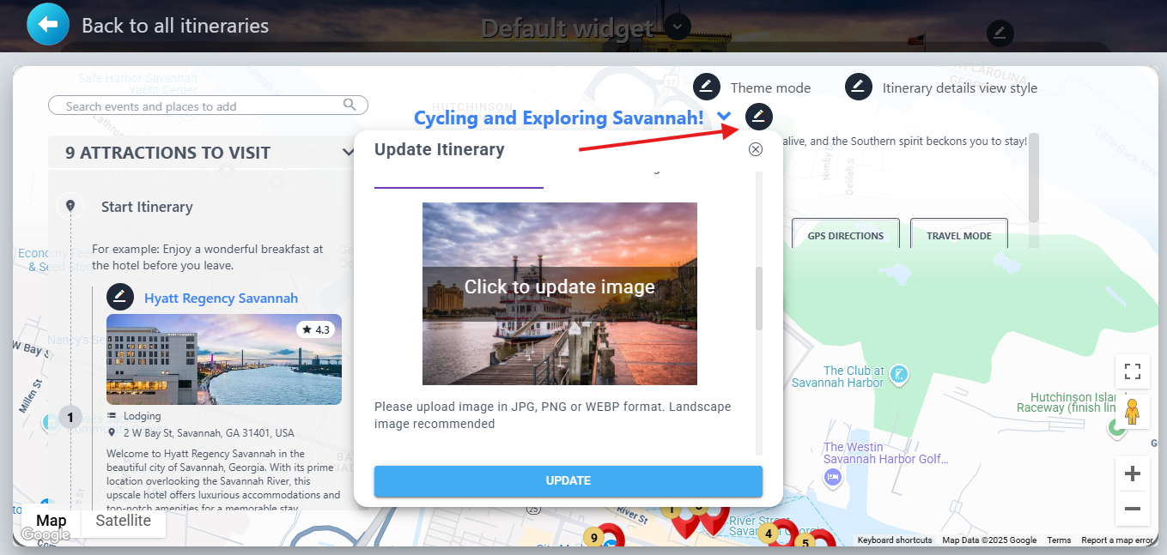Screen dimensions: 1167x555
Task: Open the Hyatt Regency Savannah link
Action: (x=222, y=298)
